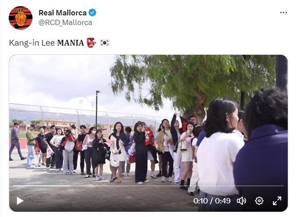Mute the video with the speaker icon
This screenshot has height=217, width=297.
pos(242,201)
